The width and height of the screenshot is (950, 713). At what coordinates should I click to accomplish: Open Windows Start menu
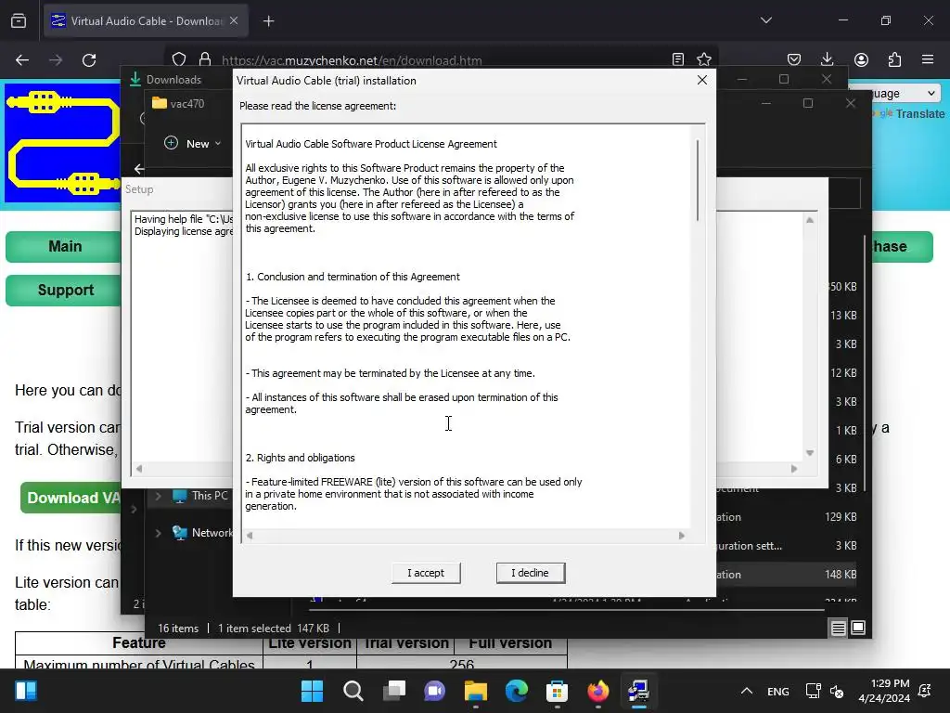(312, 691)
